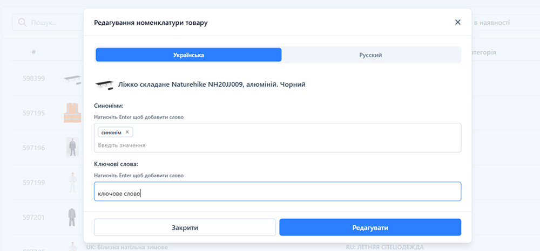The width and height of the screenshot is (540, 251).
Task: Click the search magnifier icon in background page
Action: [22, 23]
